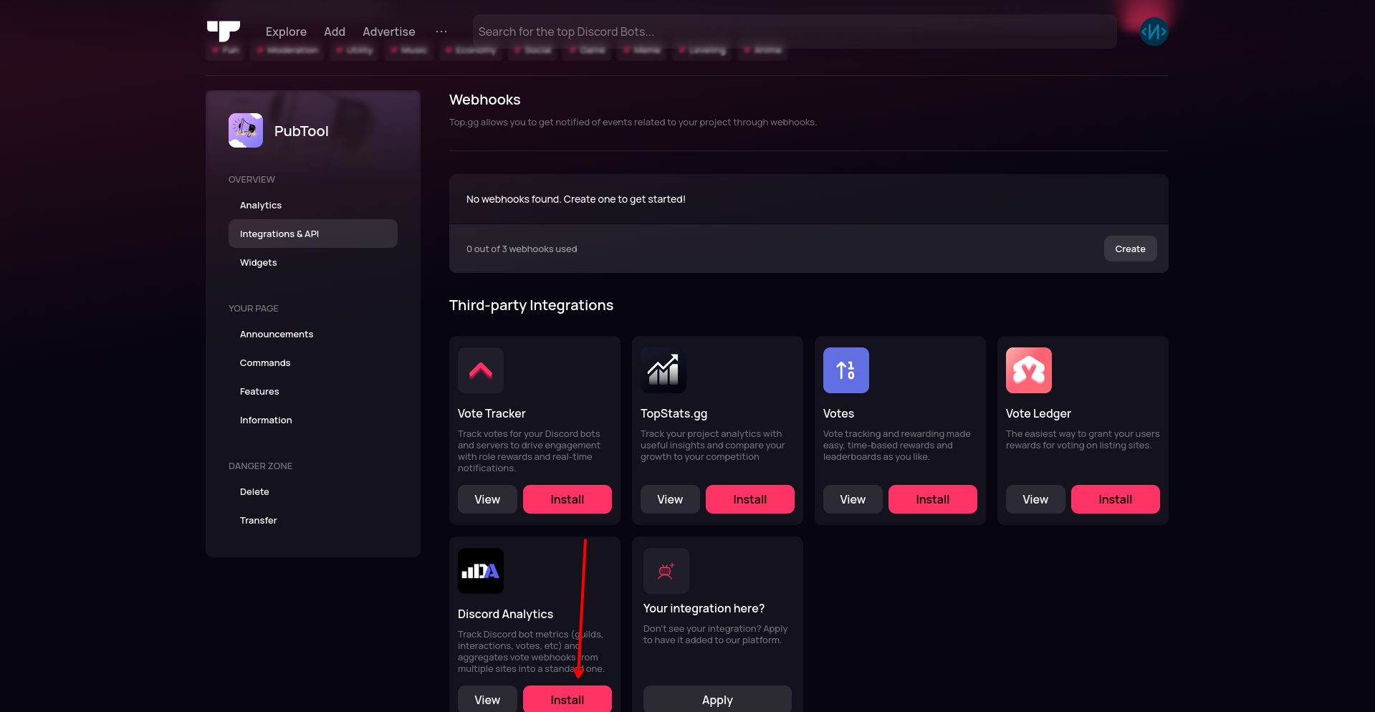Install the Discord Analytics integration
Screen dimensions: 1375x712
coord(567,699)
